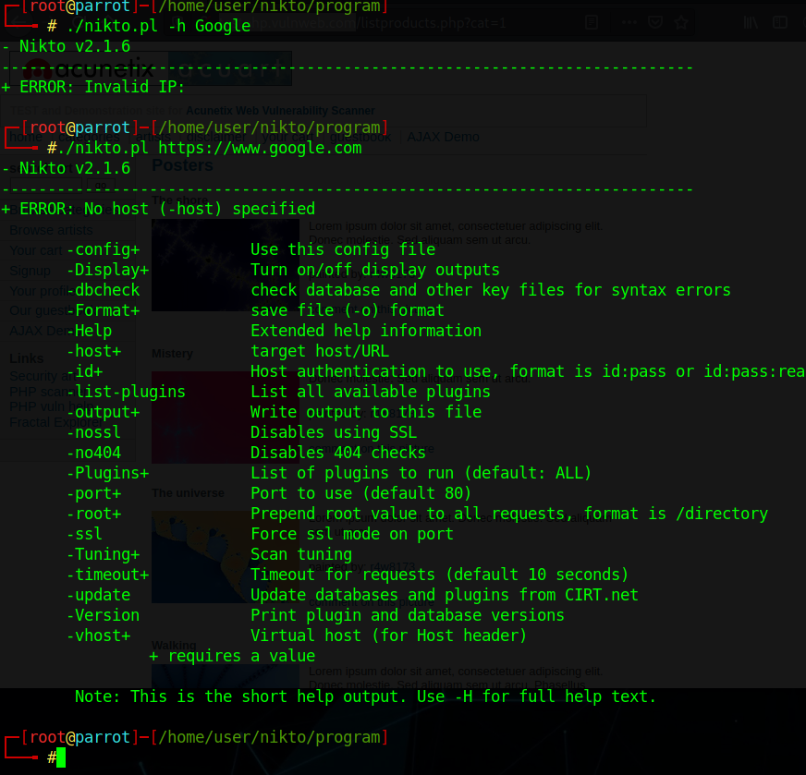Click first '- Nikto v2.1.6' banner line
This screenshot has width=806, height=775.
click(66, 46)
